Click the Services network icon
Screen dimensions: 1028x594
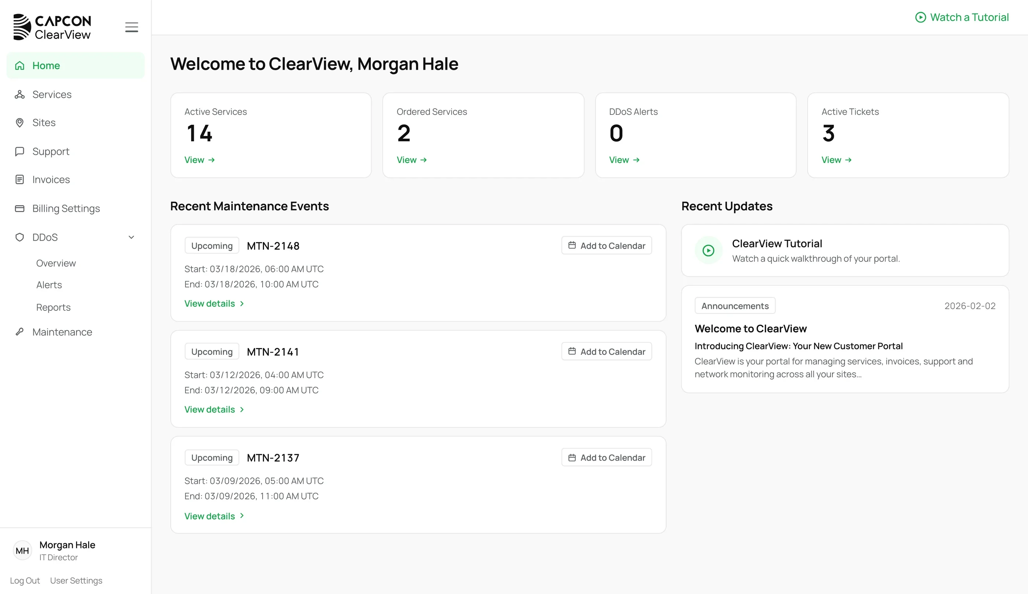click(x=19, y=95)
